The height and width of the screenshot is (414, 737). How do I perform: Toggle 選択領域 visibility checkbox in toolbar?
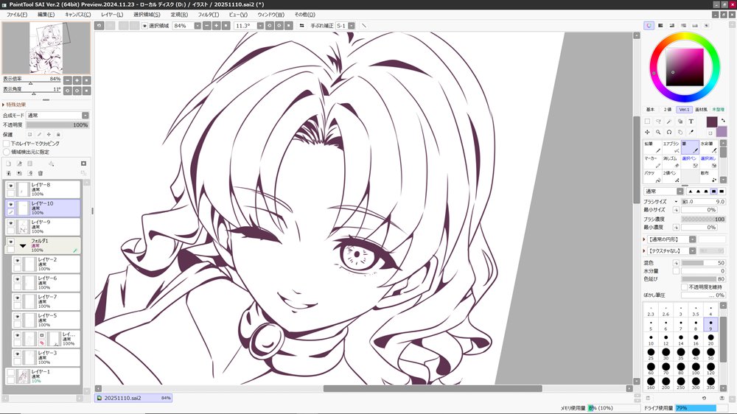click(x=144, y=26)
